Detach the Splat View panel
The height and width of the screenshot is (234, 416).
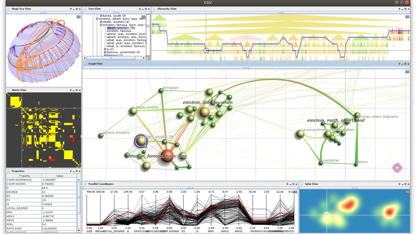point(399,184)
